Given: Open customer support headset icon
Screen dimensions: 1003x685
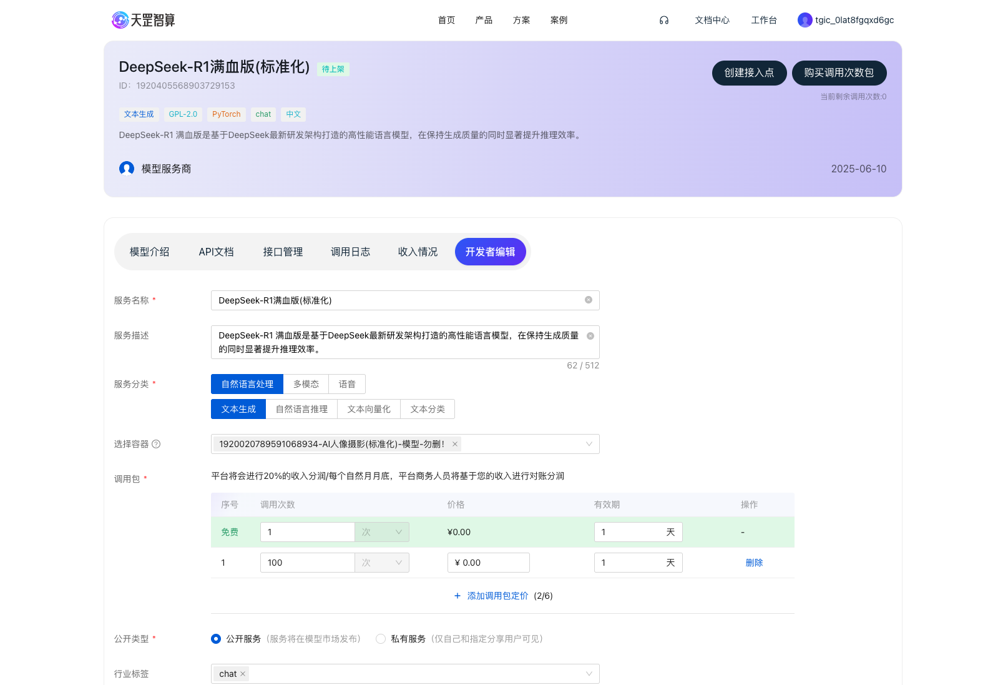Looking at the screenshot, I should click(664, 20).
